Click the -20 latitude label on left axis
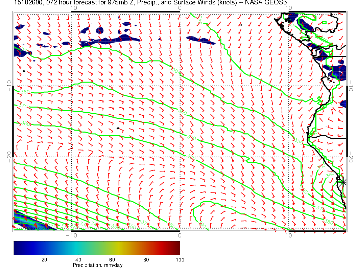The height and width of the screenshot is (276, 357). [9, 157]
